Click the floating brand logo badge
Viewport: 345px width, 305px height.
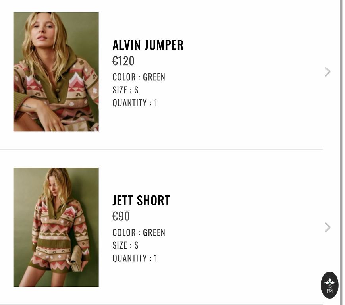(x=330, y=285)
